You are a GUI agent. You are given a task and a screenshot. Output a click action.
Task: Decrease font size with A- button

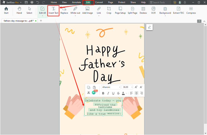coord(141,87)
